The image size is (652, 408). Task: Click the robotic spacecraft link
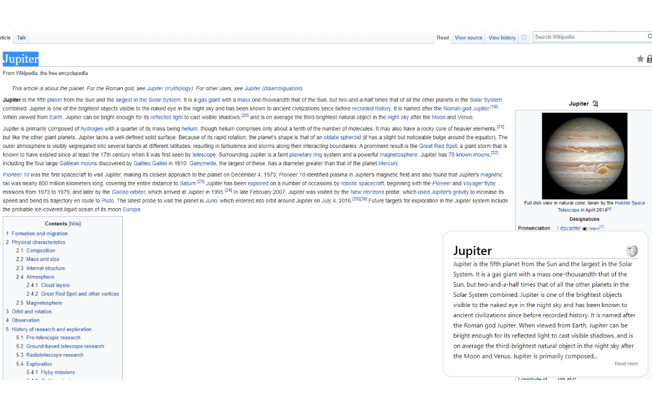tap(363, 184)
